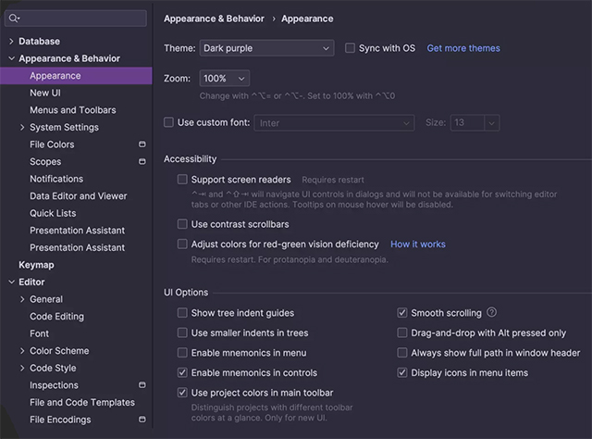Click the project-level icon beside Inspections
Screen dimensions: 592x439
click(x=142, y=385)
